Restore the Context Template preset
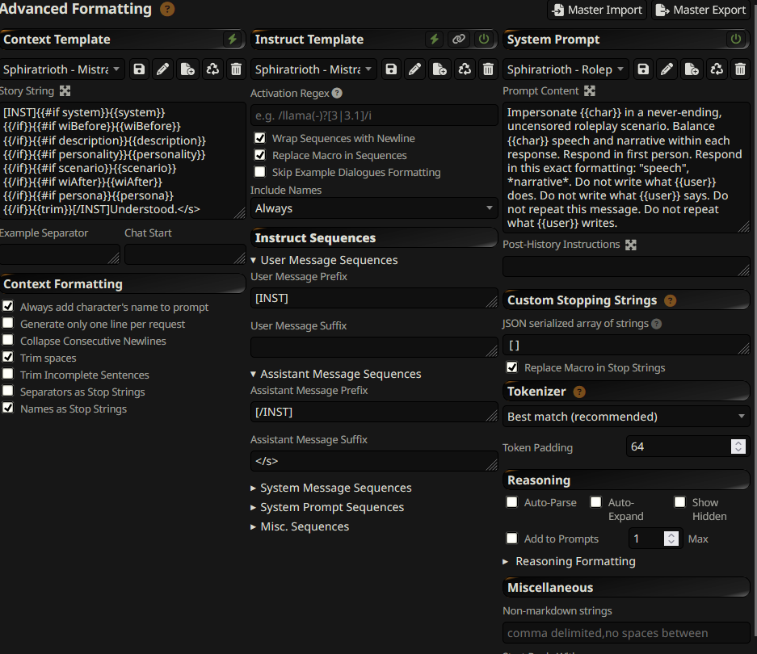This screenshot has height=654, width=757. 212,69
